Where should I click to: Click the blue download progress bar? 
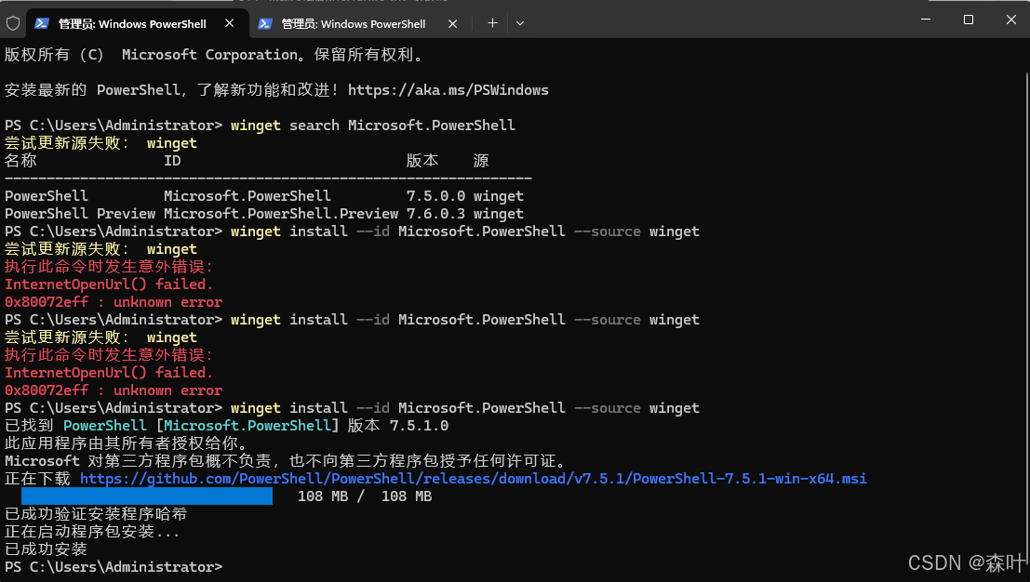pyautogui.click(x=146, y=496)
